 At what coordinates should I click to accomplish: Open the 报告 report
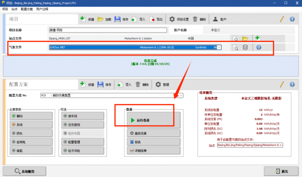154,142
